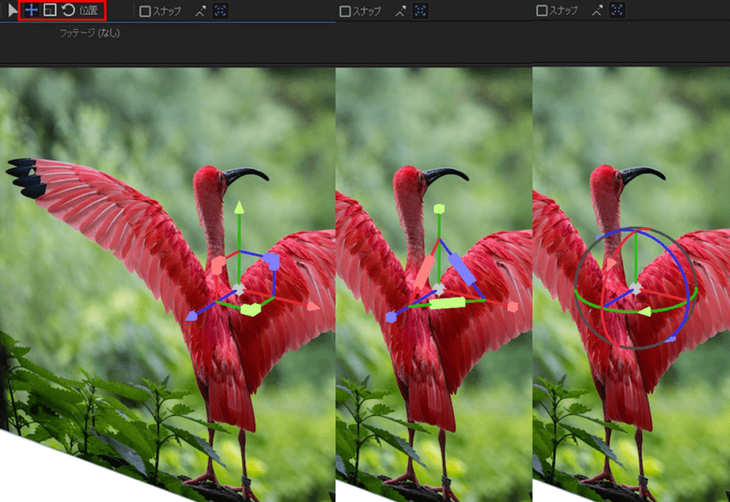Screen dimensions: 730x502
Task: Click gray center point of rotation gizmo
Action: 635,289
